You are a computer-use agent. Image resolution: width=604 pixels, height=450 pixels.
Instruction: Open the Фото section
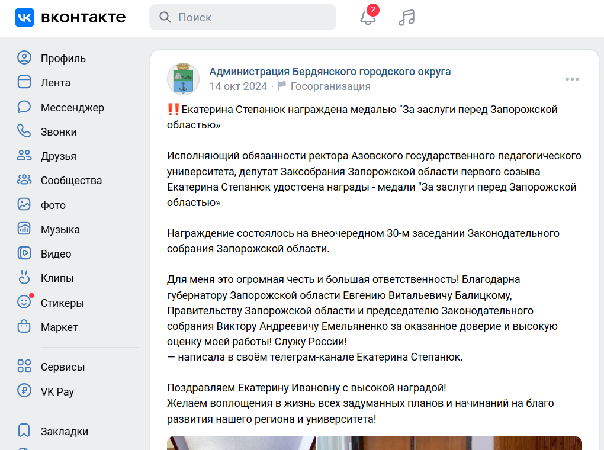[x=52, y=205]
